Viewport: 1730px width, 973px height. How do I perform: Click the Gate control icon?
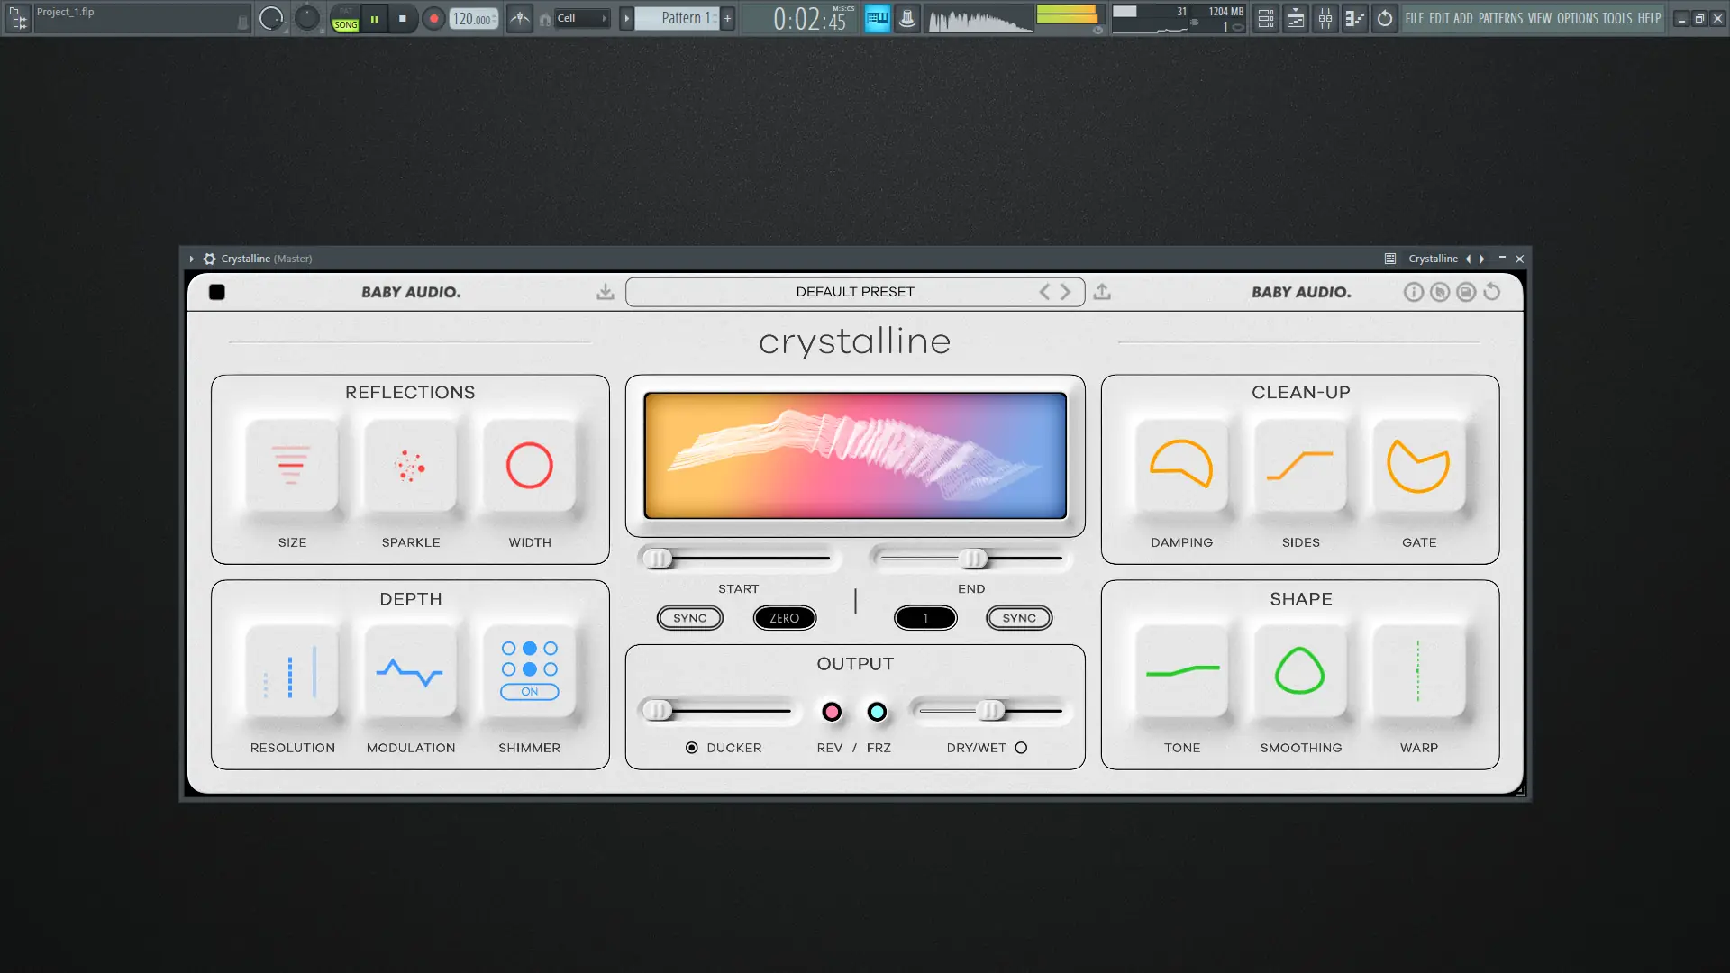(1418, 466)
